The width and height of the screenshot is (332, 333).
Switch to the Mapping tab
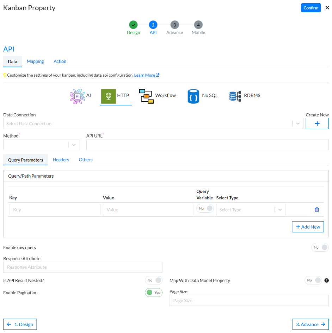pyautogui.click(x=35, y=62)
